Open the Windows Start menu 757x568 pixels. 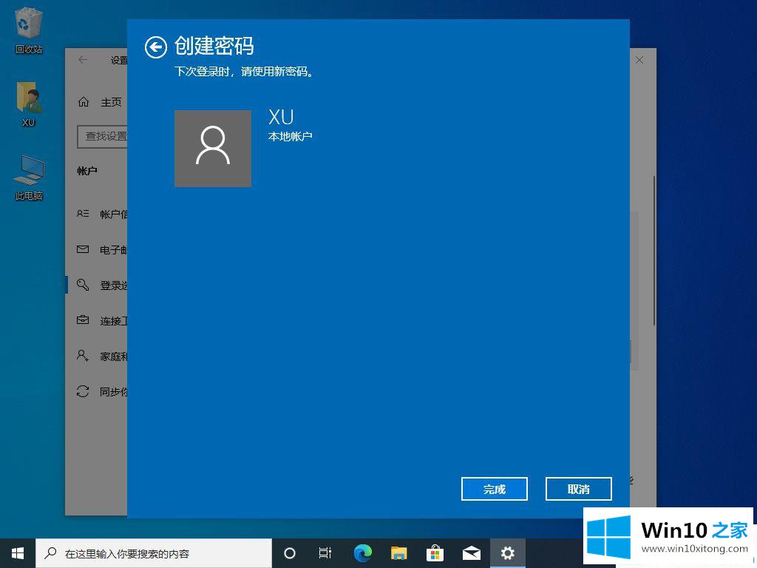(x=18, y=553)
